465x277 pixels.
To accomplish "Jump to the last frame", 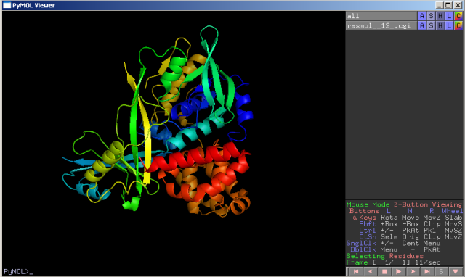I will tap(427, 271).
